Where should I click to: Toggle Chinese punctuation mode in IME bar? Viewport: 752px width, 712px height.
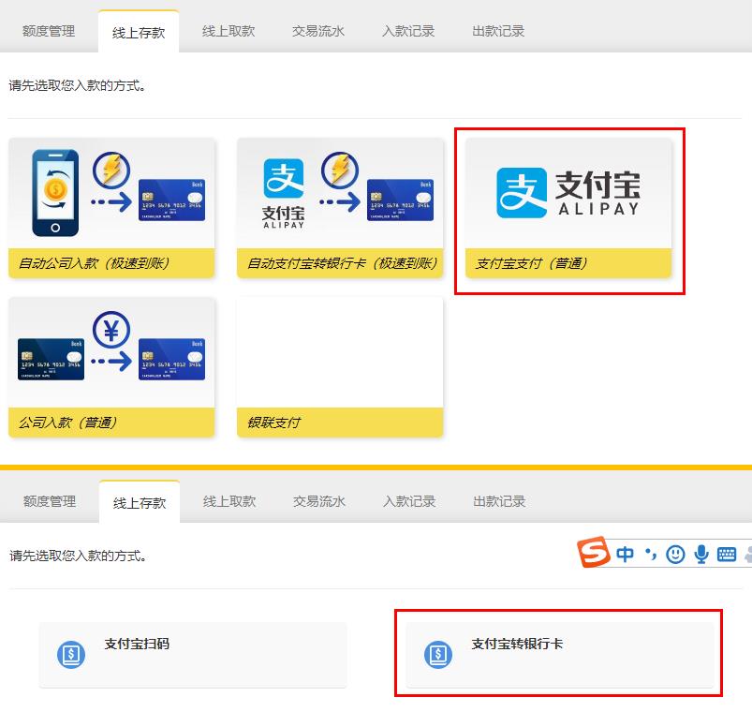click(x=650, y=555)
